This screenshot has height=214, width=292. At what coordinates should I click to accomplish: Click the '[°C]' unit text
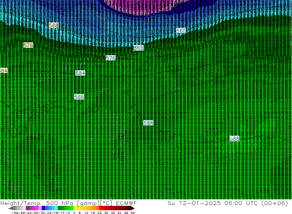coord(106,203)
